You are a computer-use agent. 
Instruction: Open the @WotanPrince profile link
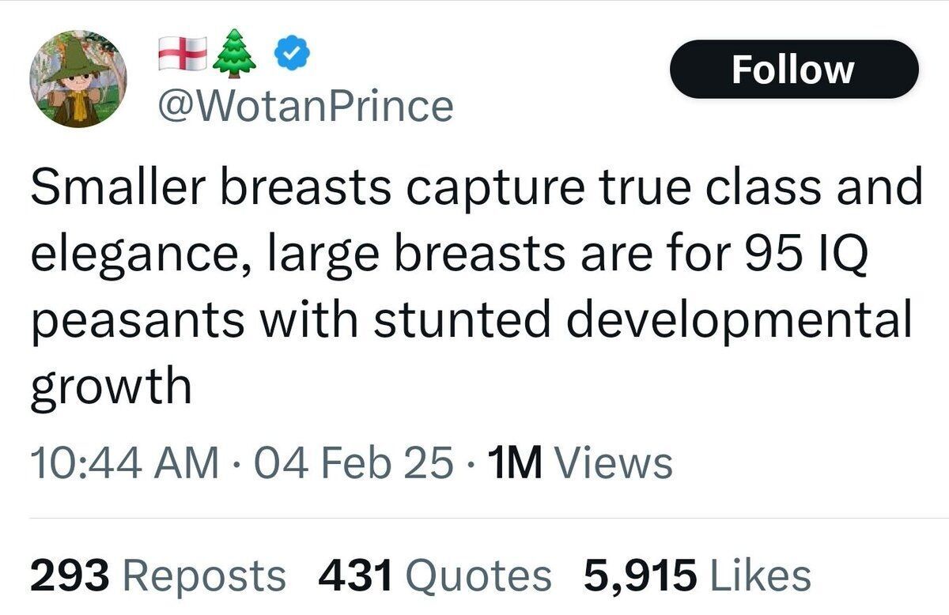(x=304, y=105)
